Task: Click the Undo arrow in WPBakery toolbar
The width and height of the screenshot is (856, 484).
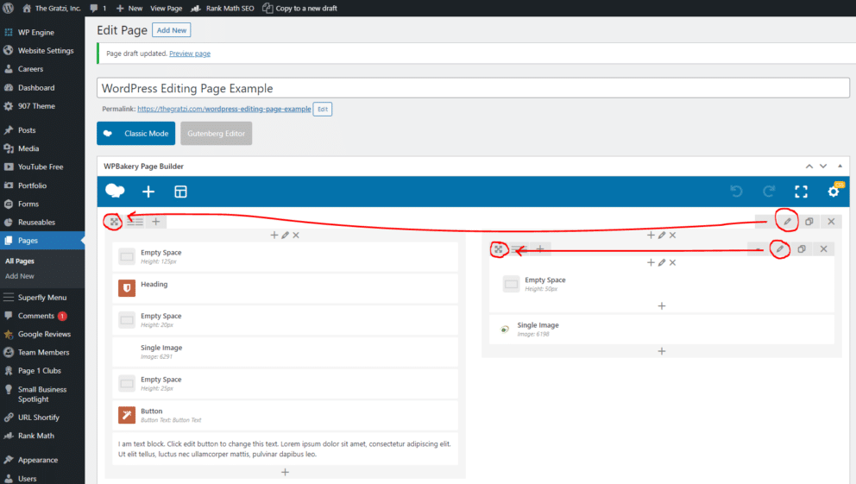Action: click(735, 192)
